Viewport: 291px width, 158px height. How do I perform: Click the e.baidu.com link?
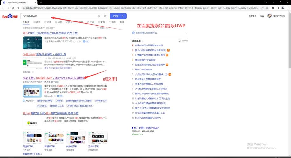(x=137, y=134)
